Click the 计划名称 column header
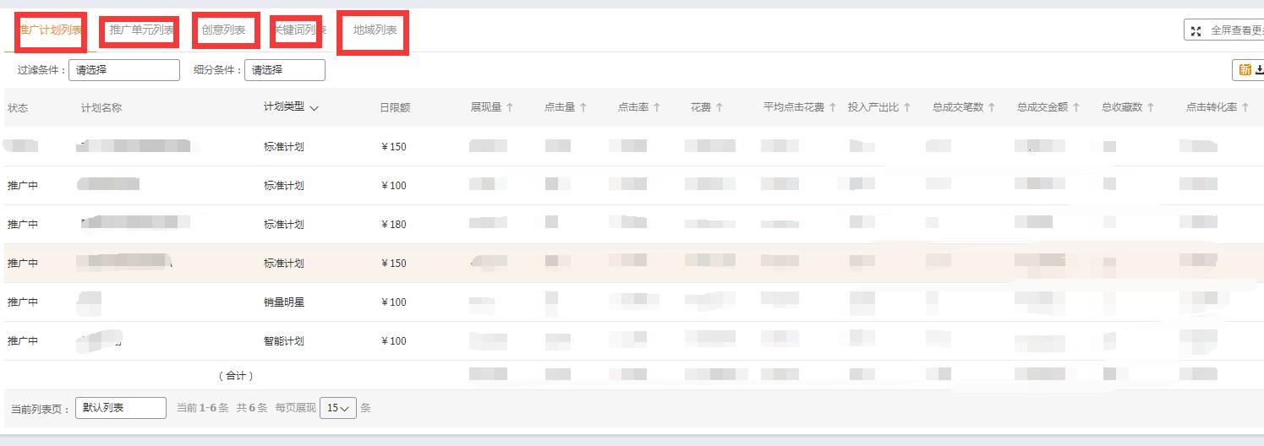 pos(101,108)
